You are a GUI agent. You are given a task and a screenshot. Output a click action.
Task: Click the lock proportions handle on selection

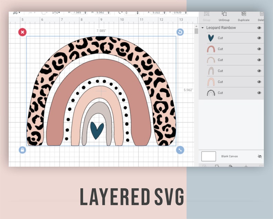22,150
